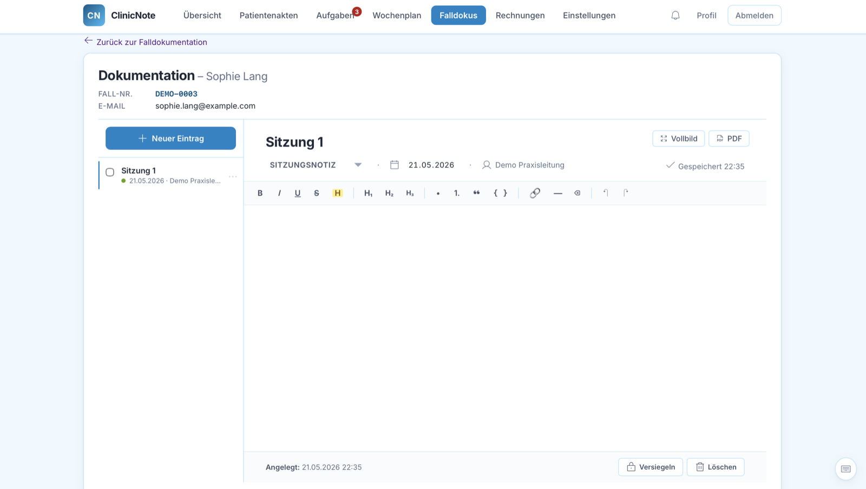The height and width of the screenshot is (489, 866).
Task: Undo the last edit
Action: tap(606, 193)
